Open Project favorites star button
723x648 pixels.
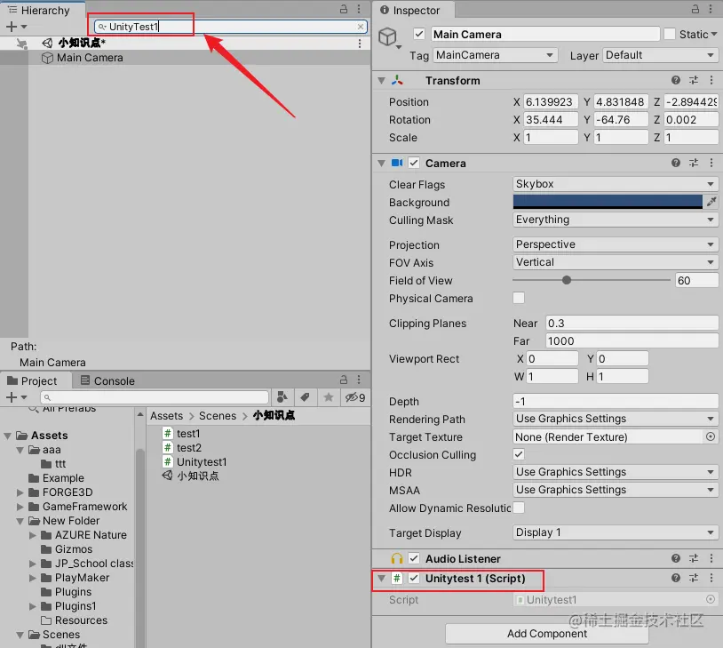[329, 397]
